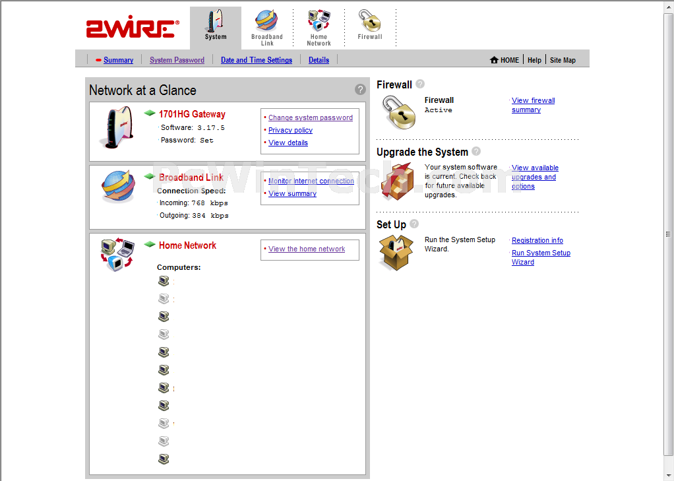
Task: Click View details for the gateway
Action: point(288,143)
